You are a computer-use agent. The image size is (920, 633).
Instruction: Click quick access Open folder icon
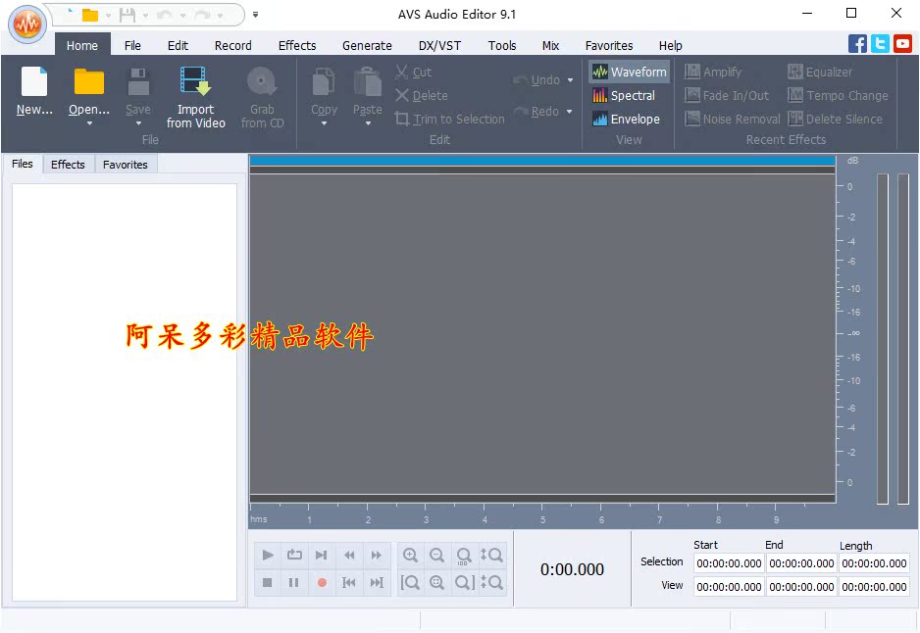click(x=90, y=15)
